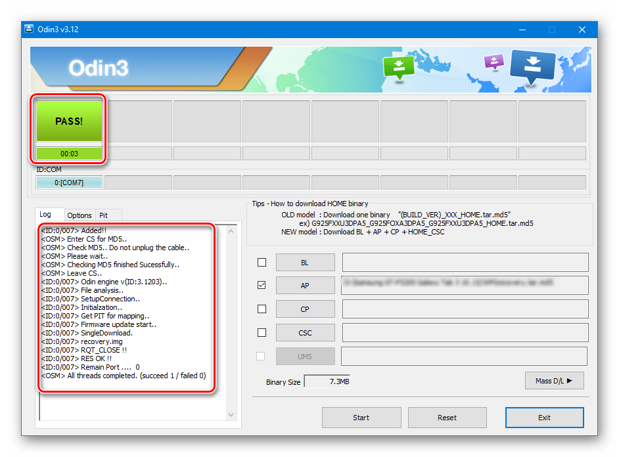This screenshot has height=457, width=619.
Task: Click log line 'Enter CS for MD5..'
Action: (x=83, y=239)
